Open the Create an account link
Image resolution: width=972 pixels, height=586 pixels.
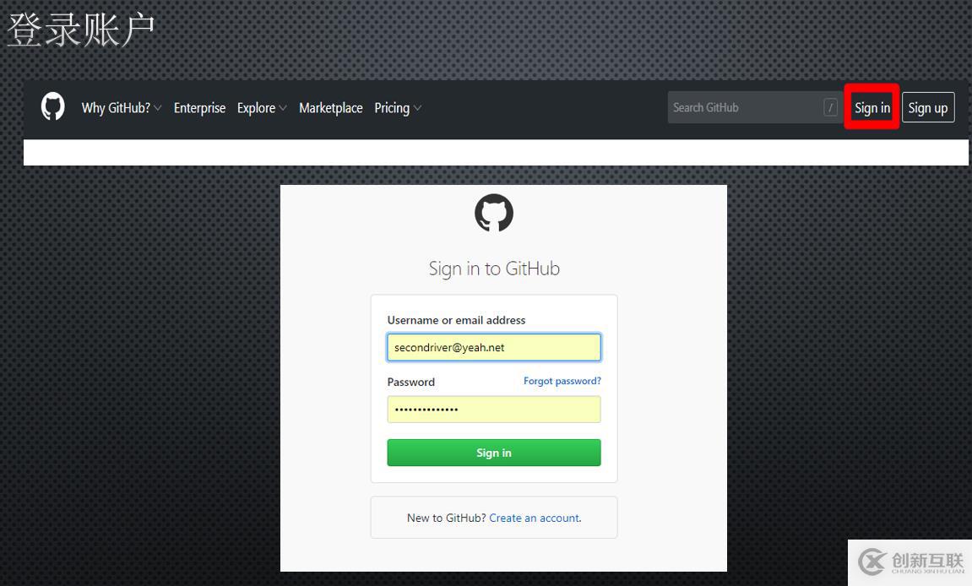click(535, 518)
